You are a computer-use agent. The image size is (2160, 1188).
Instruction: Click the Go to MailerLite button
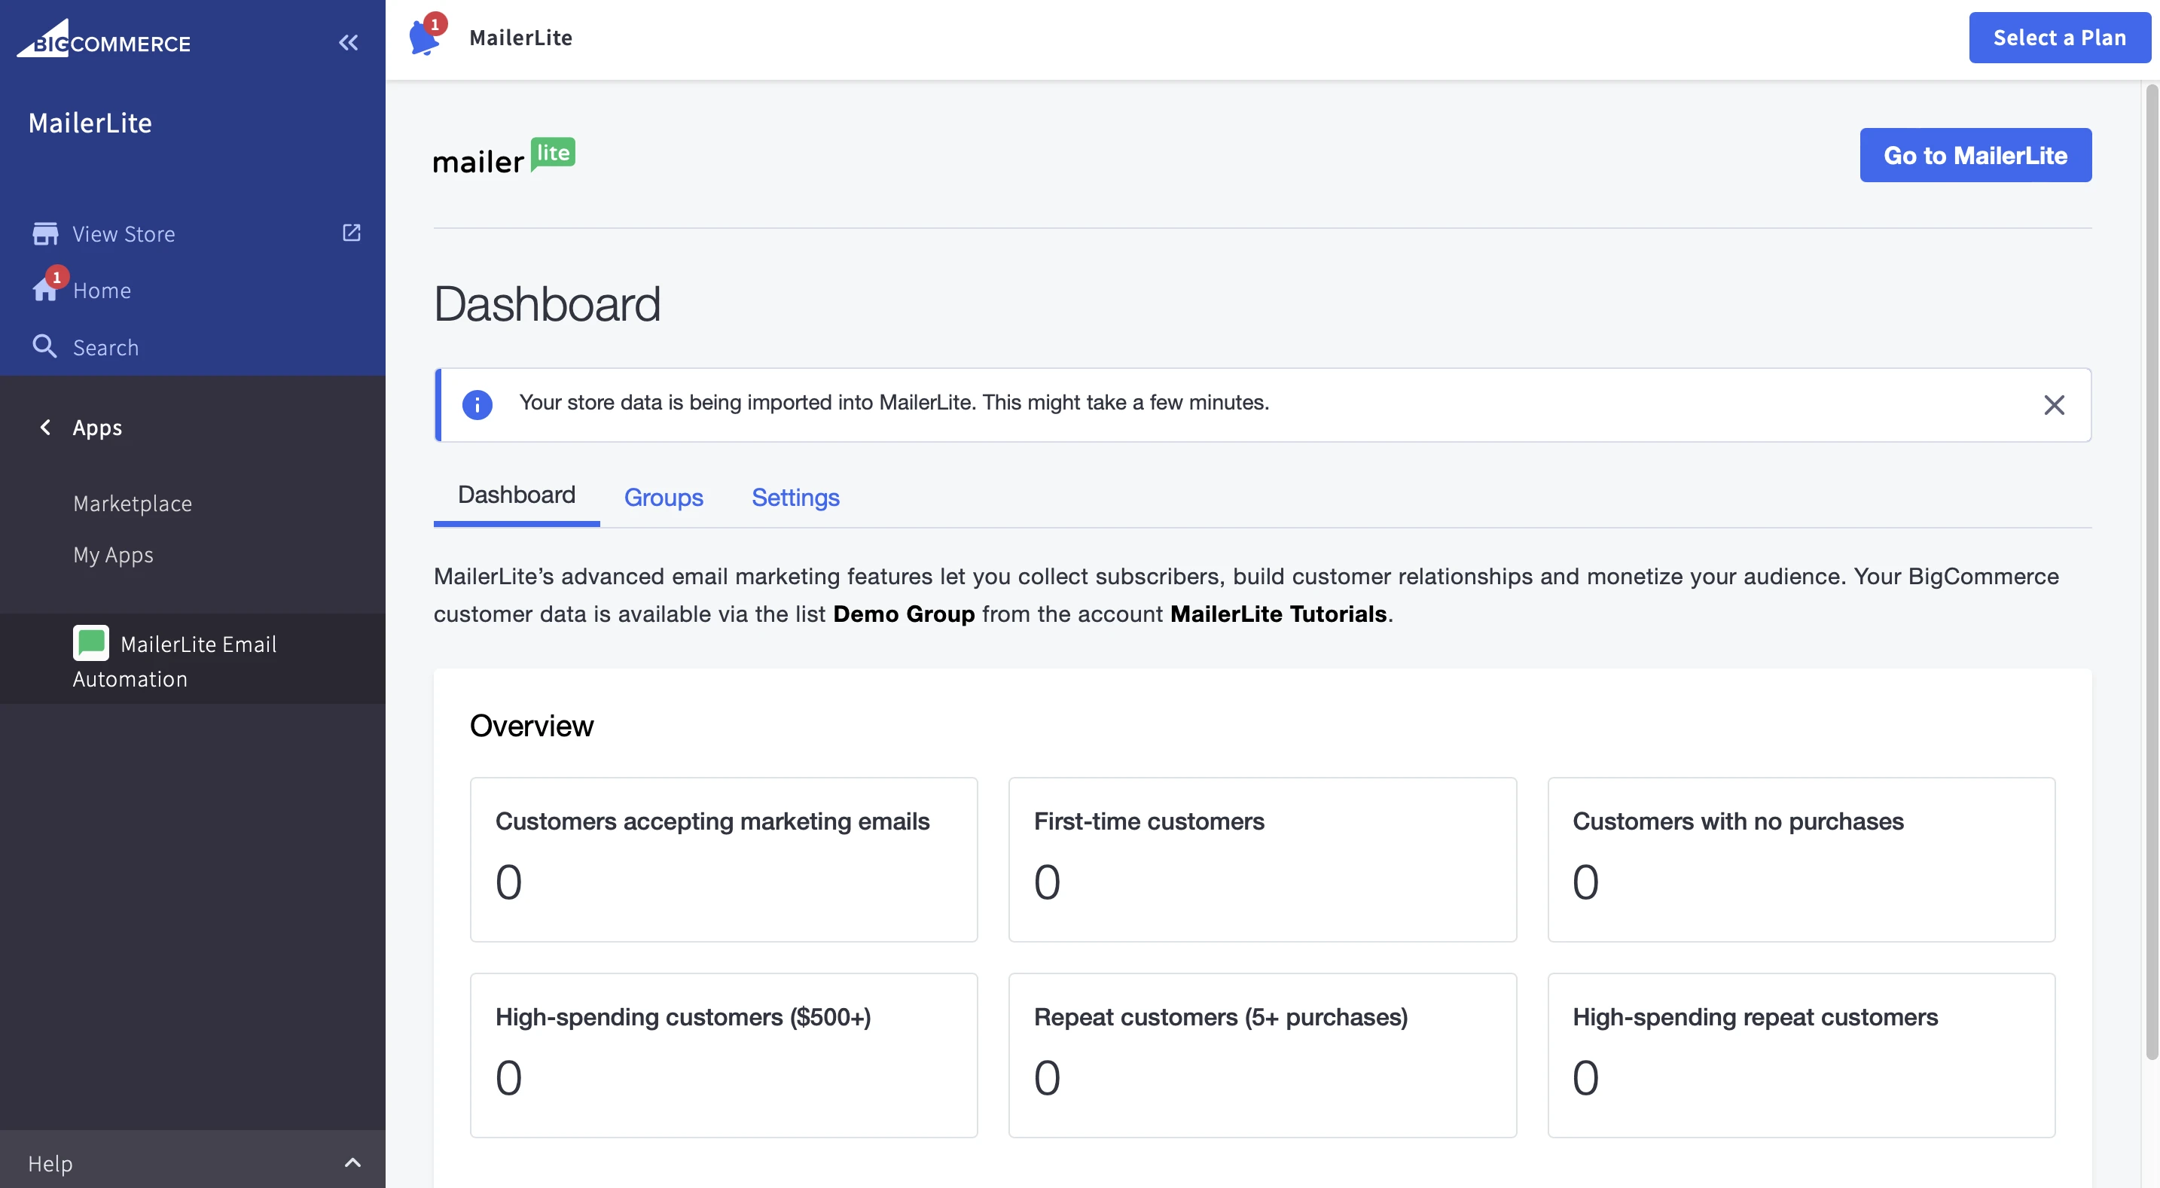point(1975,155)
